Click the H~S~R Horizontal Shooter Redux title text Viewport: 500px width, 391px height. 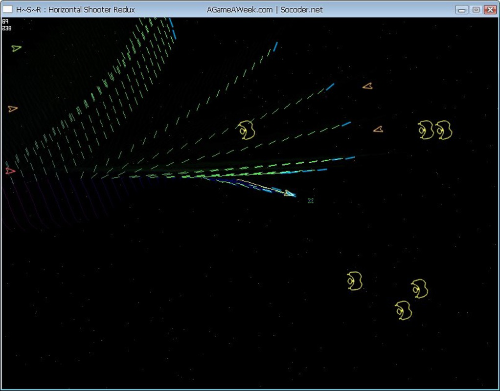(x=75, y=10)
